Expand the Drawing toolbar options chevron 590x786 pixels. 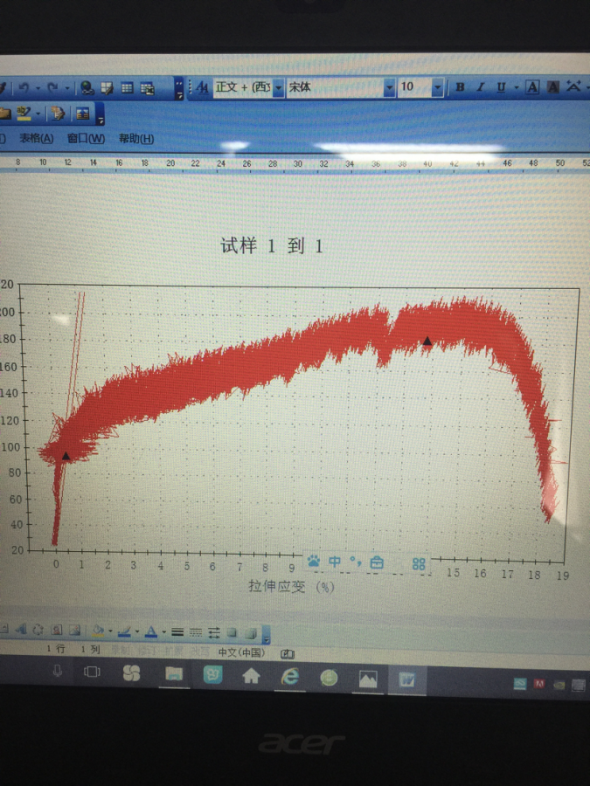click(x=267, y=634)
